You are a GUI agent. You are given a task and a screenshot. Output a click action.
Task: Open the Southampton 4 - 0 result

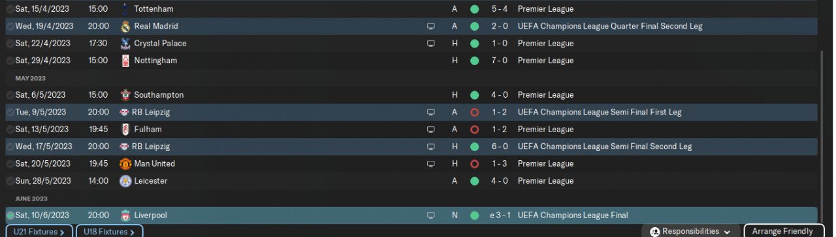point(500,95)
